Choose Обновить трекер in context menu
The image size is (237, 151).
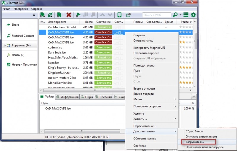coord(145,139)
